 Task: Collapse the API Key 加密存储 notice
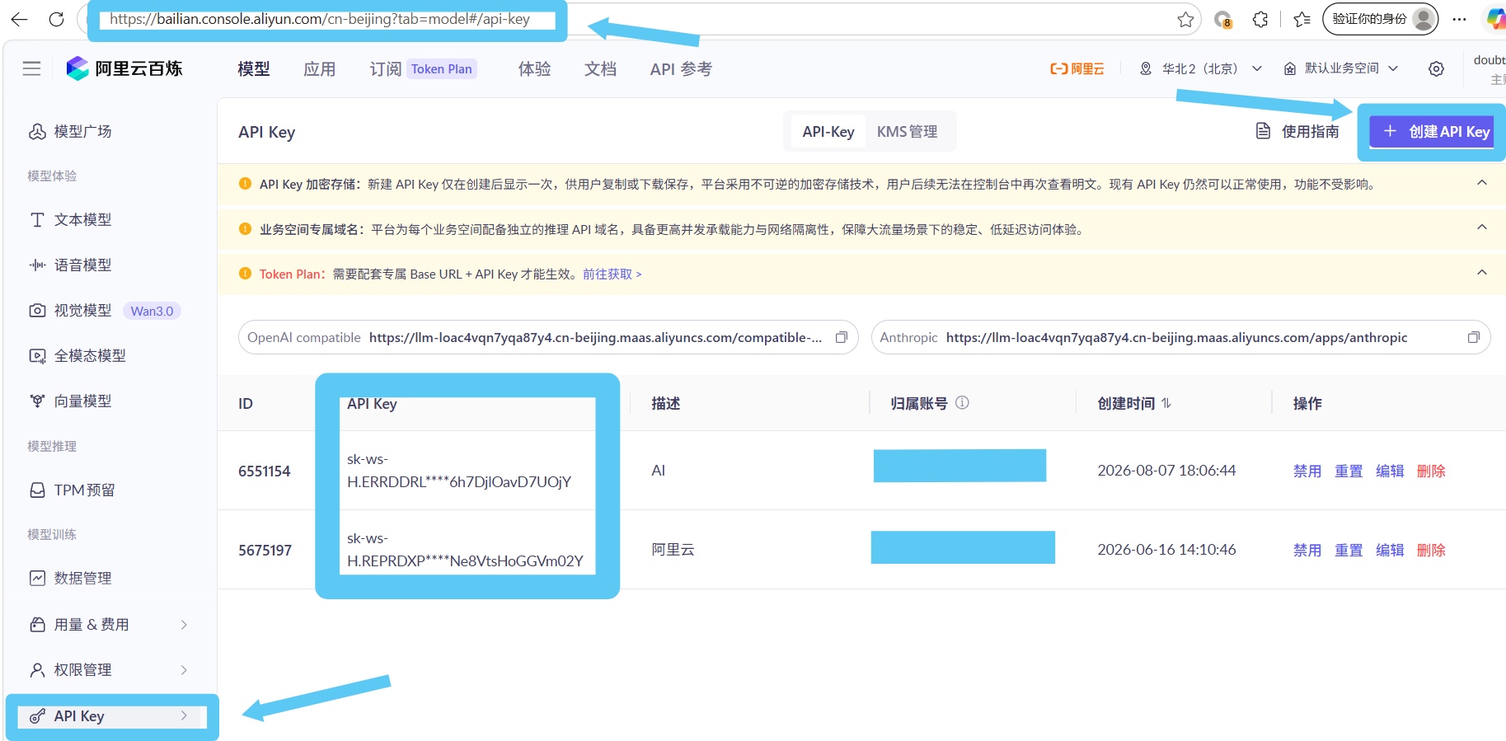pos(1482,183)
